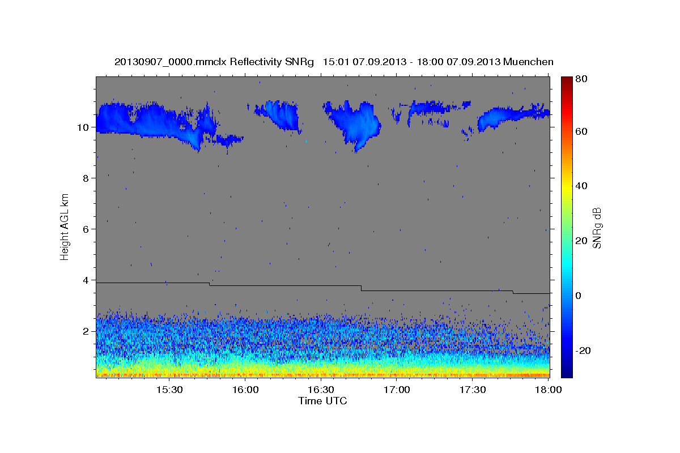The height and width of the screenshot is (453, 680).
Task: Click the 15:30 time tick label
Action: pyautogui.click(x=169, y=390)
